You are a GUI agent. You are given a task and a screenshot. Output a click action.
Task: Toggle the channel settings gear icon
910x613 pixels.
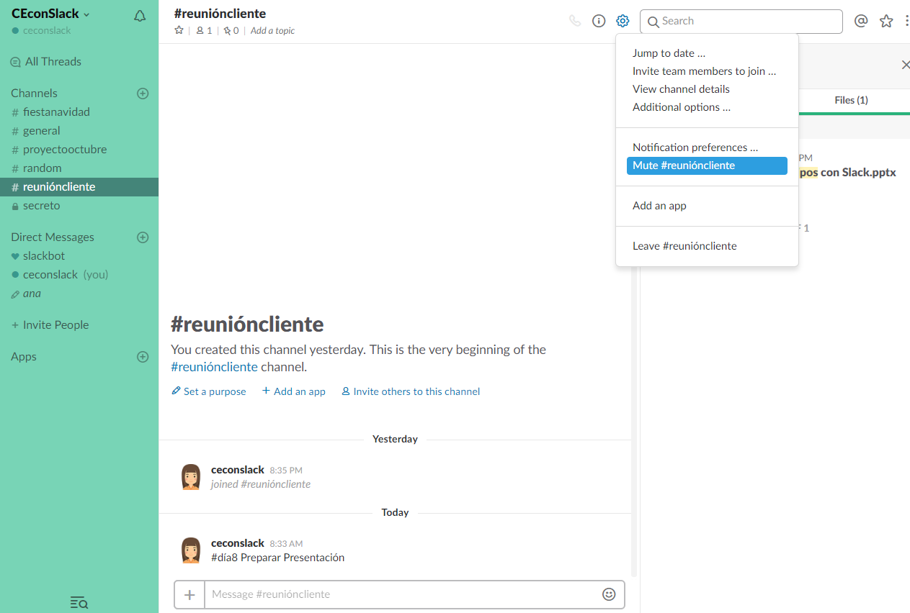click(623, 21)
